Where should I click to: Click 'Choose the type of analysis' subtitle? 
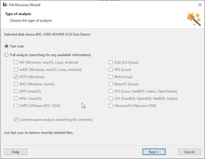31,21
